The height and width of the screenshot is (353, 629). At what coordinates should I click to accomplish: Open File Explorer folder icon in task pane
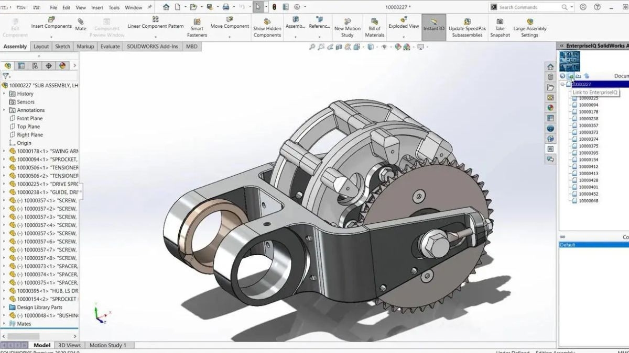coord(550,87)
